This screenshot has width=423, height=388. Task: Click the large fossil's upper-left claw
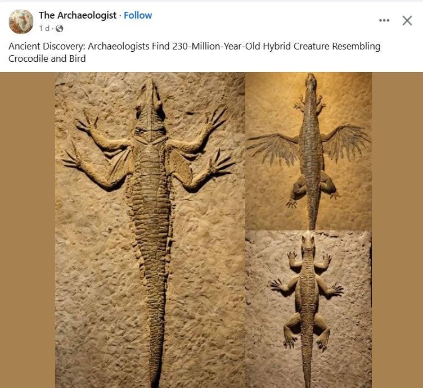85,123
